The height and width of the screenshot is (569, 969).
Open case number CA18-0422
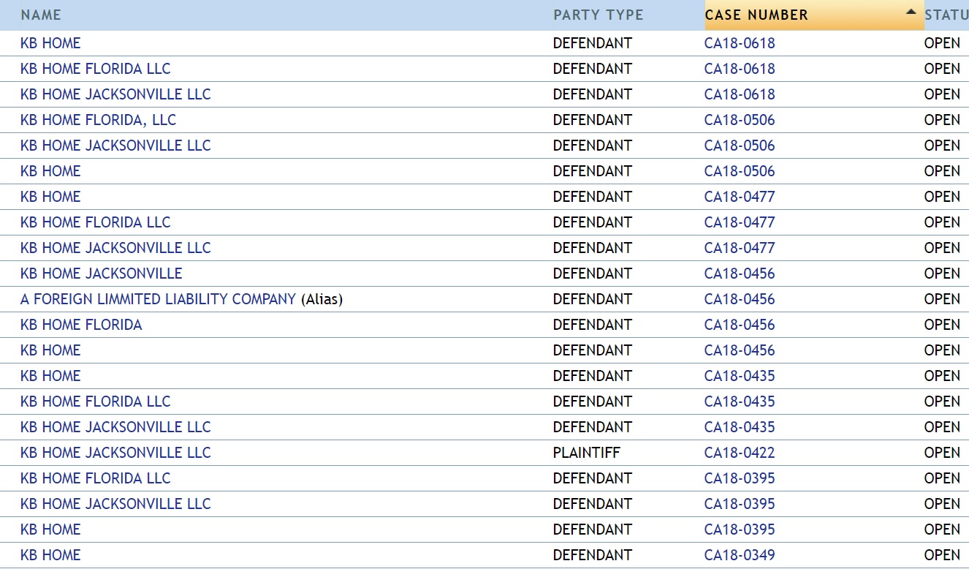[740, 453]
